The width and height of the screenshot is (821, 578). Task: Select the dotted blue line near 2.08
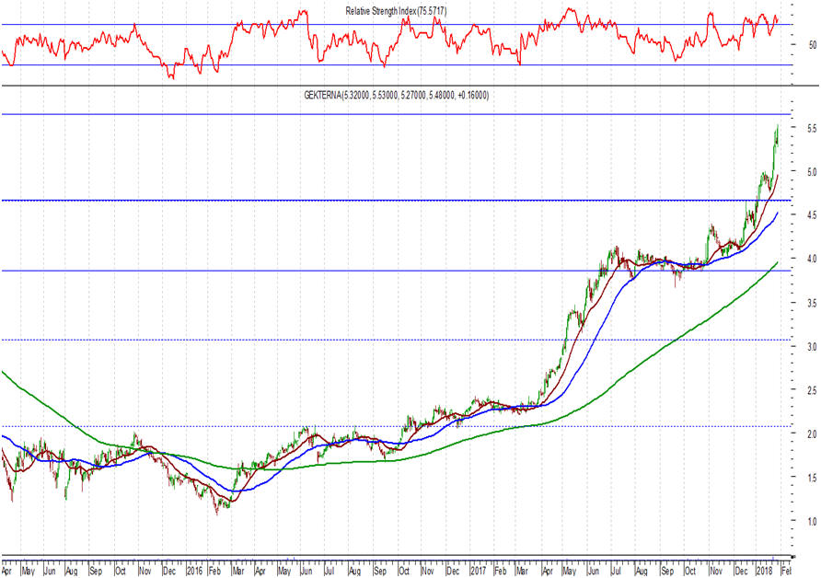(x=396, y=426)
